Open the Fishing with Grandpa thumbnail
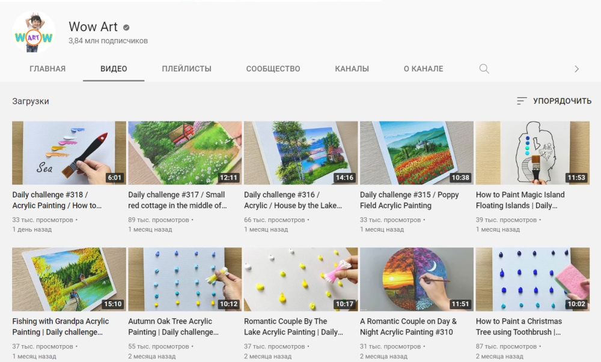 [69, 279]
